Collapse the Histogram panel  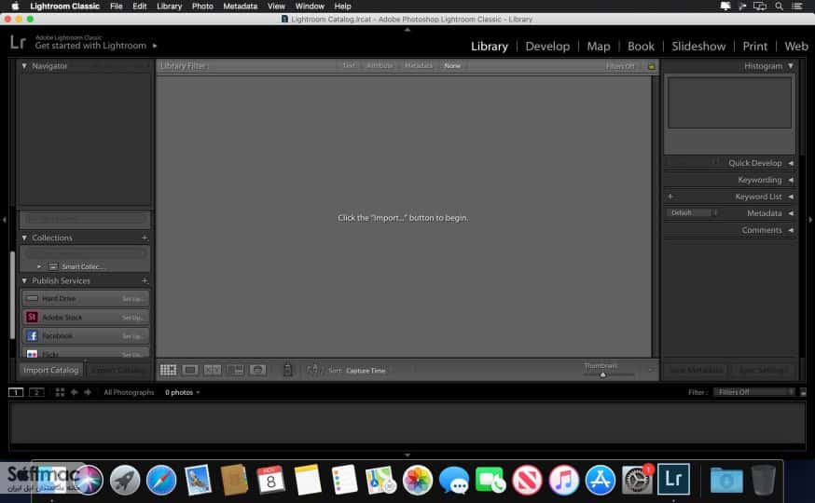[x=791, y=66]
